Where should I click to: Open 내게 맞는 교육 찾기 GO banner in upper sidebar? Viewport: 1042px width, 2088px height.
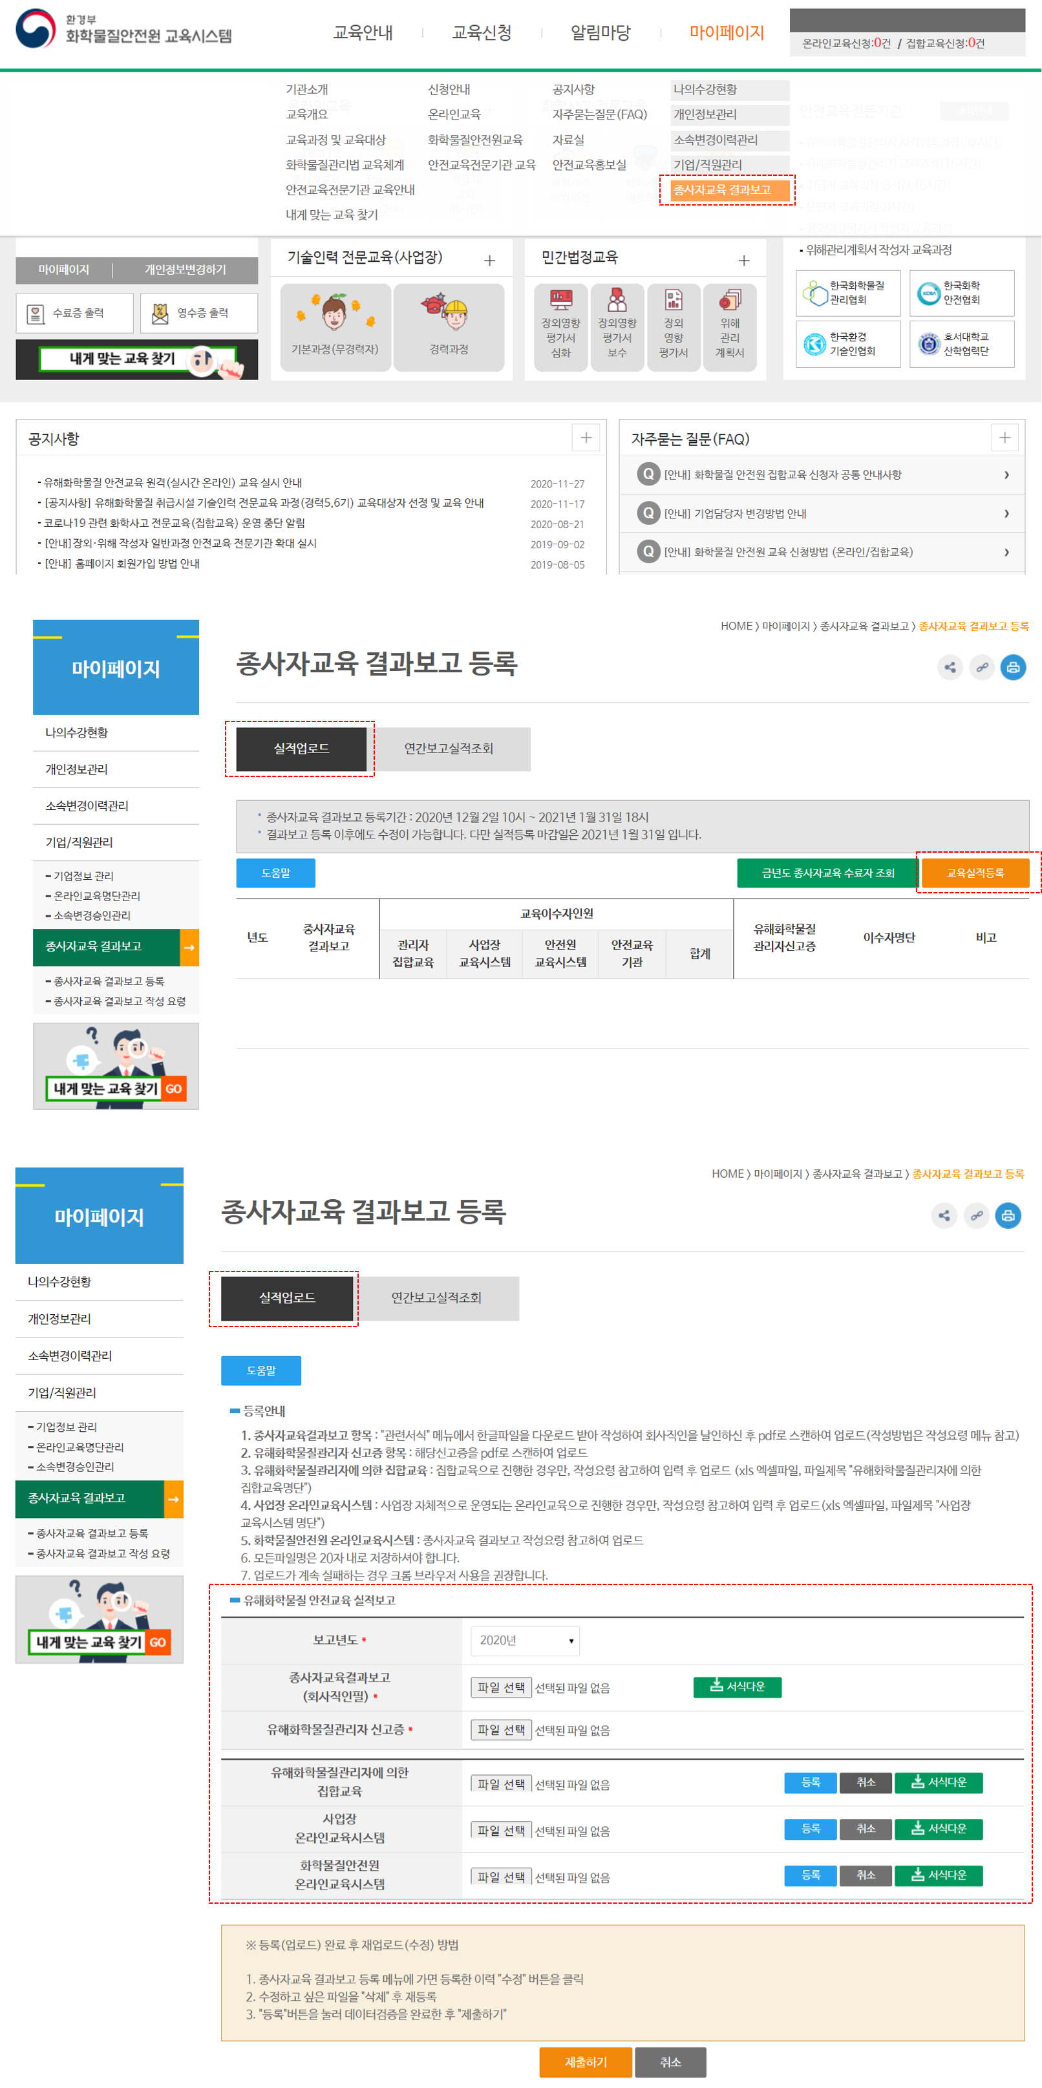coord(116,1067)
